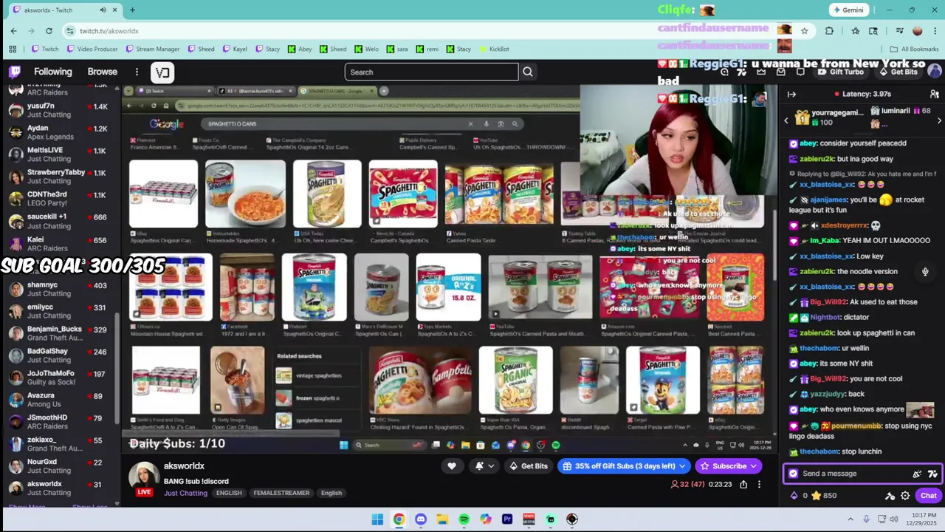
Task: Toggle the taskbar microphone tray icon
Action: (866, 519)
